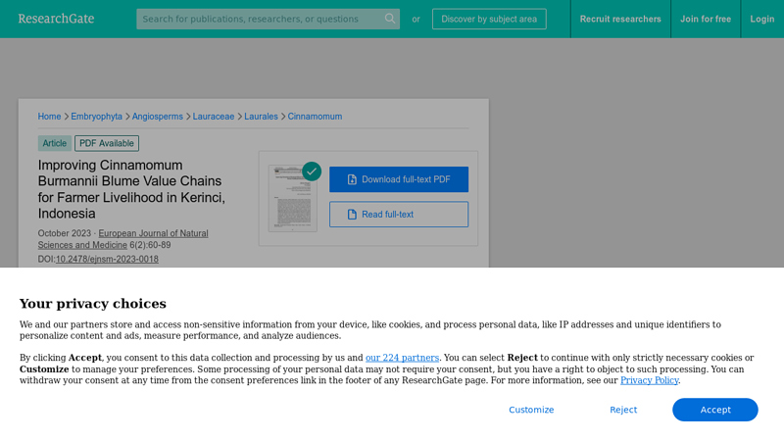The image size is (784, 441).
Task: Accept the privacy cookie choices
Action: click(x=714, y=410)
